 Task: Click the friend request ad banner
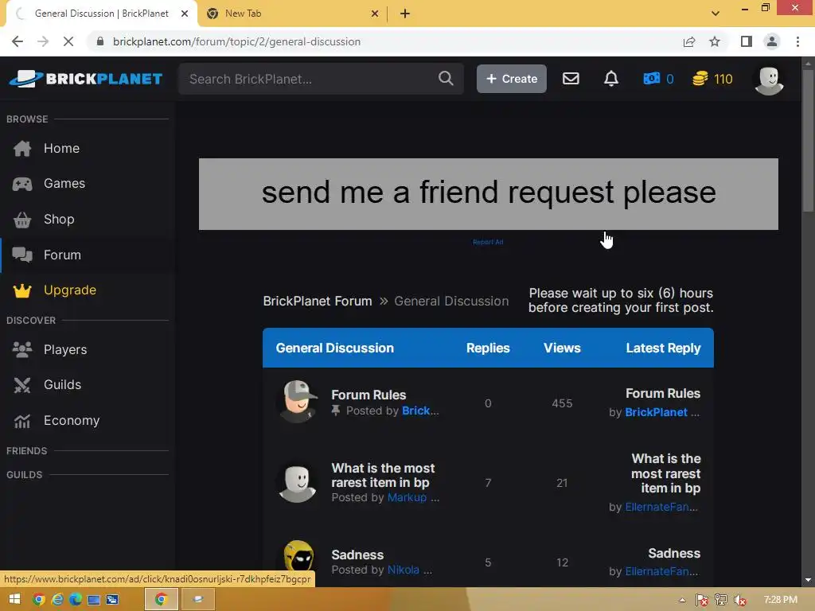(x=488, y=194)
